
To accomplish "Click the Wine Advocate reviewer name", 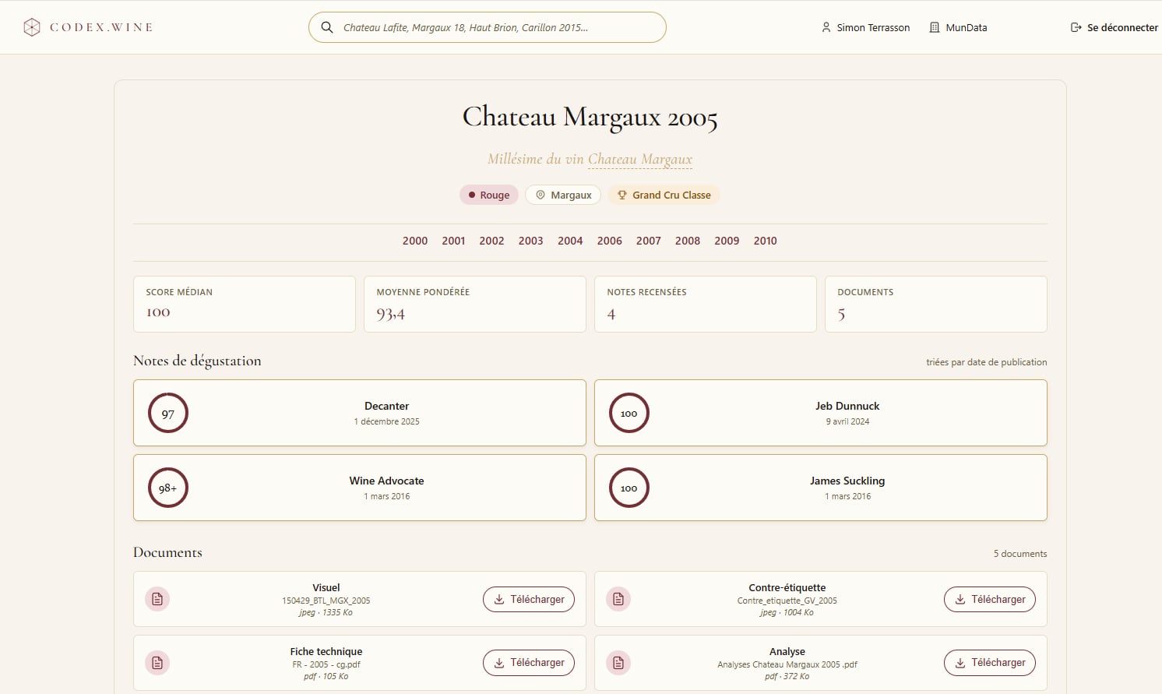I will 387,481.
